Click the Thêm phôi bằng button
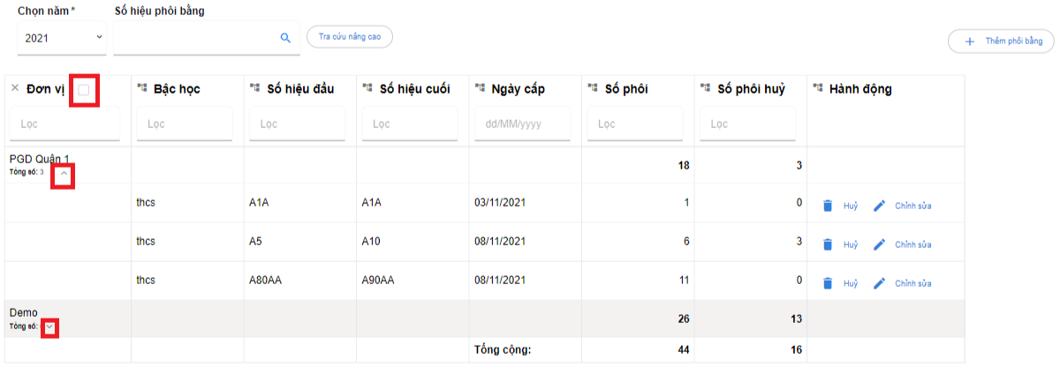Viewport: 1060px width, 382px height. [x=1003, y=41]
